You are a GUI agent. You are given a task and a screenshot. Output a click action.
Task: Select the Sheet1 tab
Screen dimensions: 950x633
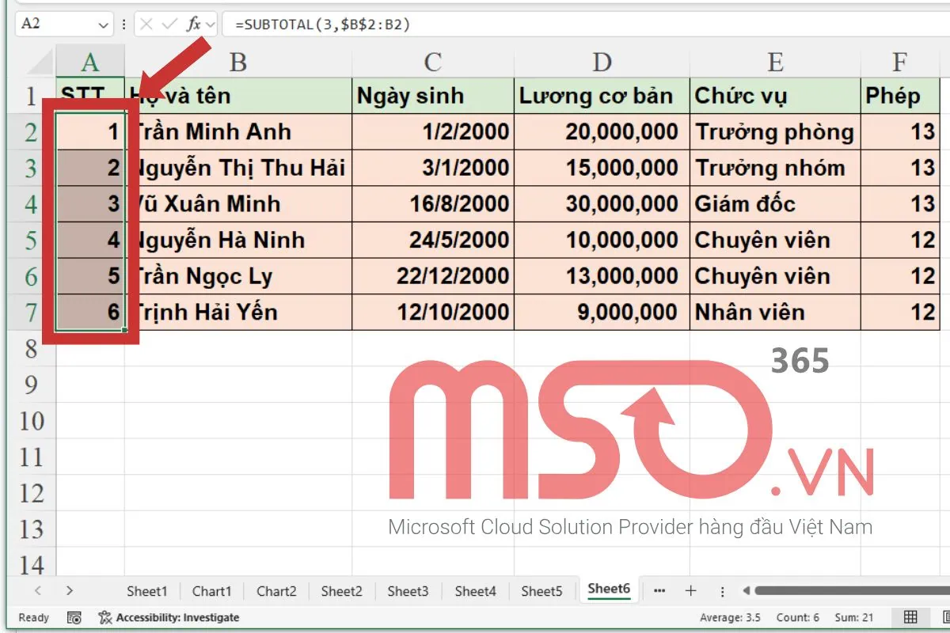point(147,590)
